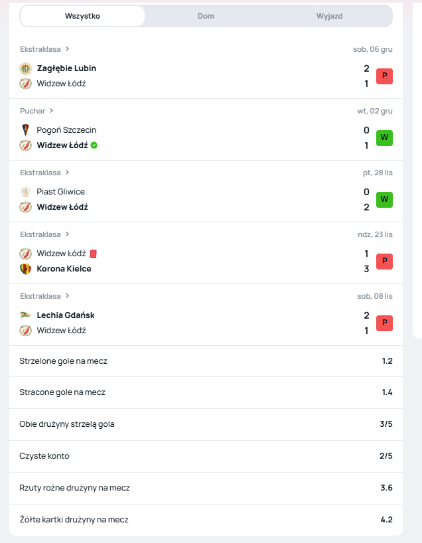Viewport: 422px width, 543px height.
Task: Click the Piast Gliwice team crest
Action: tap(25, 192)
